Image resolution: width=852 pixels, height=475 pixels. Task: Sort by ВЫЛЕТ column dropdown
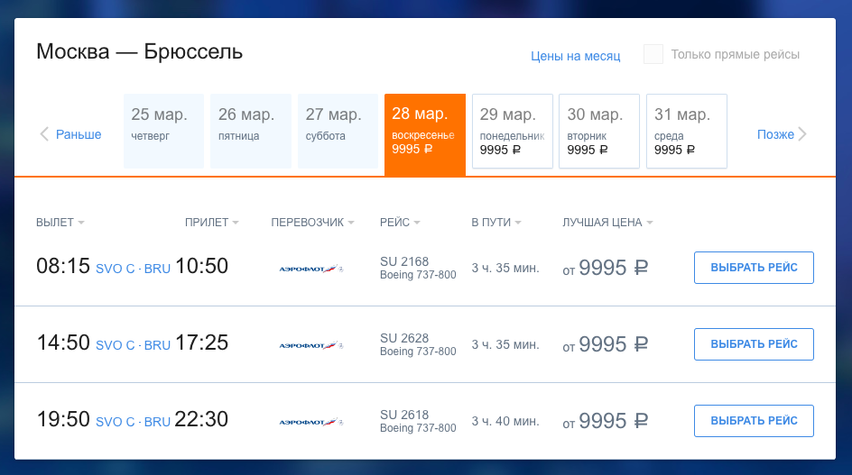point(60,222)
